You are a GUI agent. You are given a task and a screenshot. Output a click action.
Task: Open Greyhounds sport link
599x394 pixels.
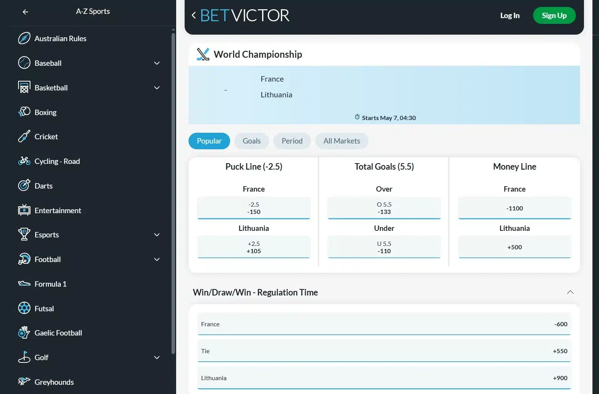54,382
